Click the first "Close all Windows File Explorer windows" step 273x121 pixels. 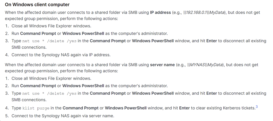(x=51, y=26)
